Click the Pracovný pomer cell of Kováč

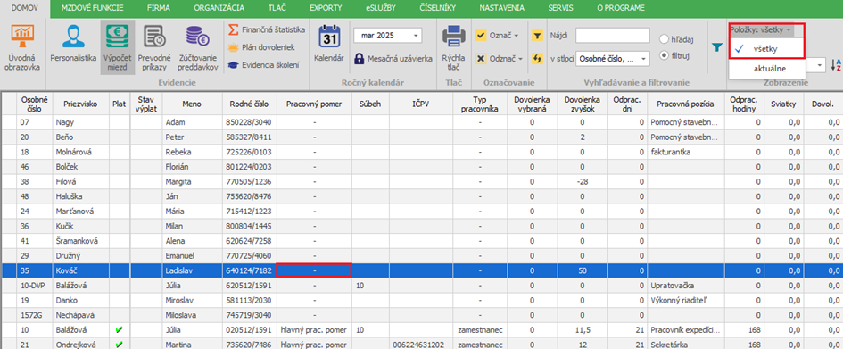pyautogui.click(x=314, y=270)
